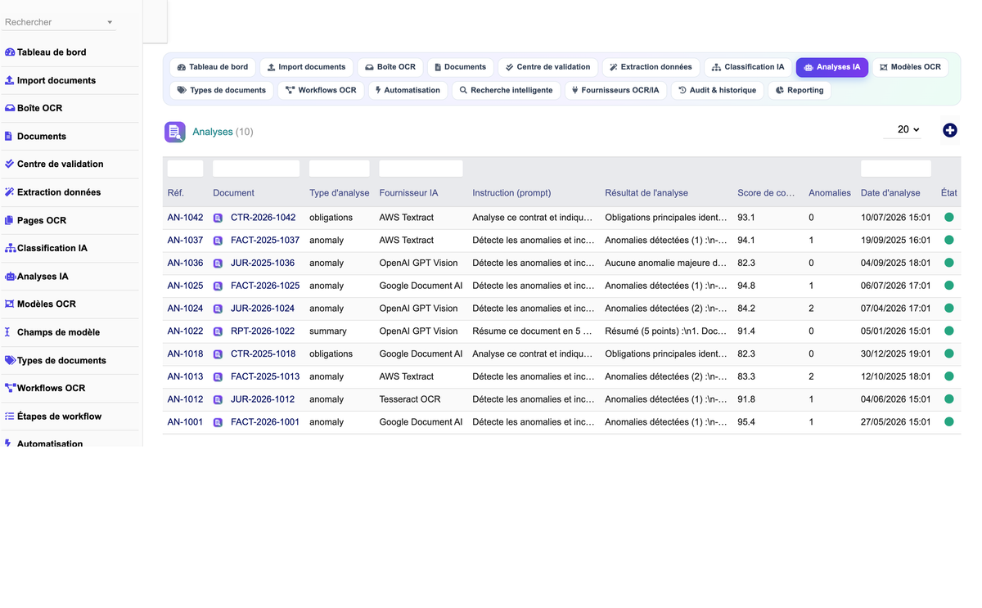The image size is (982, 608).
Task: Click Workflows OCR sidebar diagram icon
Action: coord(11,388)
